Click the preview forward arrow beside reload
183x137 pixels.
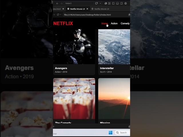[x=54, y=15]
